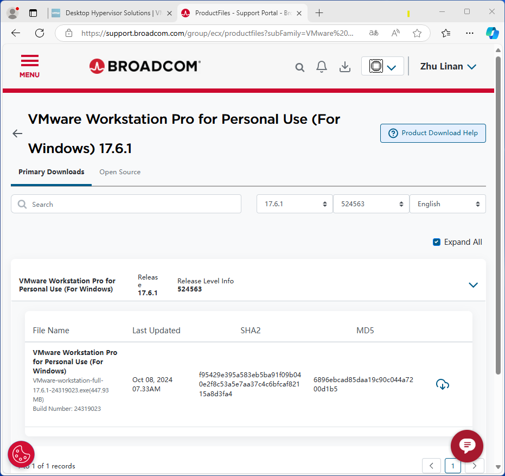This screenshot has width=505, height=476.
Task: Click the MD5 hash value
Action: click(363, 384)
